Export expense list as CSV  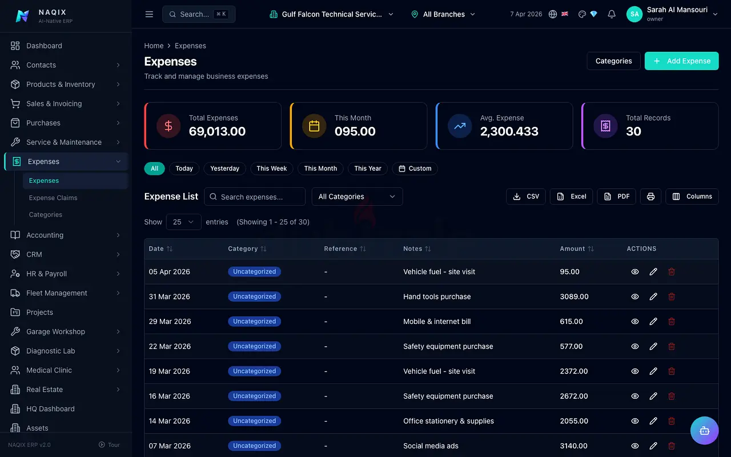(x=526, y=197)
